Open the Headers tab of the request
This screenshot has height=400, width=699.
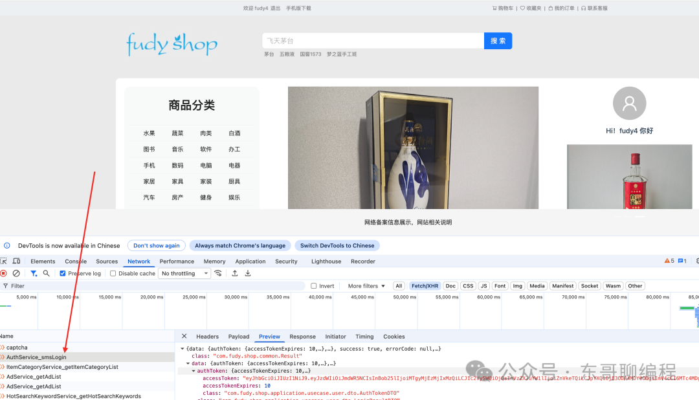coord(207,337)
